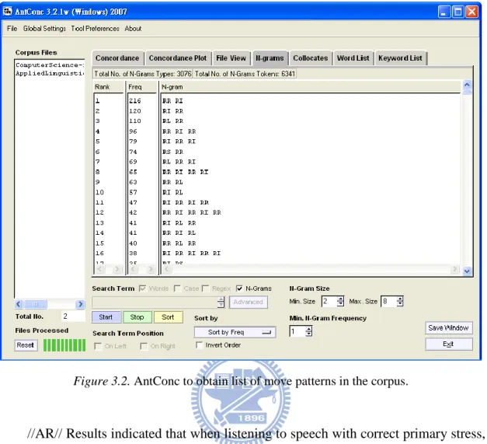This screenshot has width=487, height=444.
Task: Select the ComputerScience corpus file
Action: [50, 65]
